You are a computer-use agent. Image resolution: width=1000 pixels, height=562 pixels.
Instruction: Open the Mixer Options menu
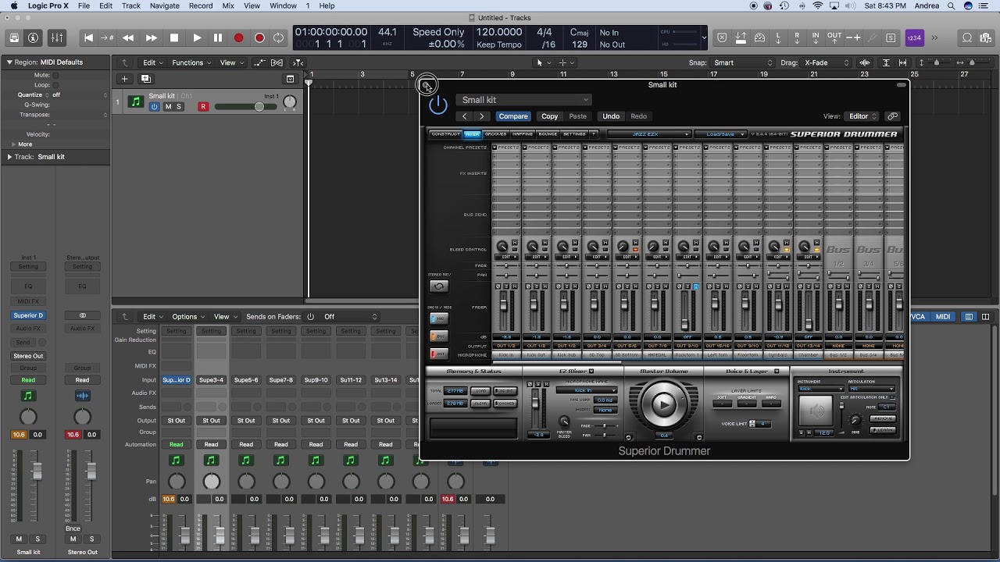[x=187, y=317]
